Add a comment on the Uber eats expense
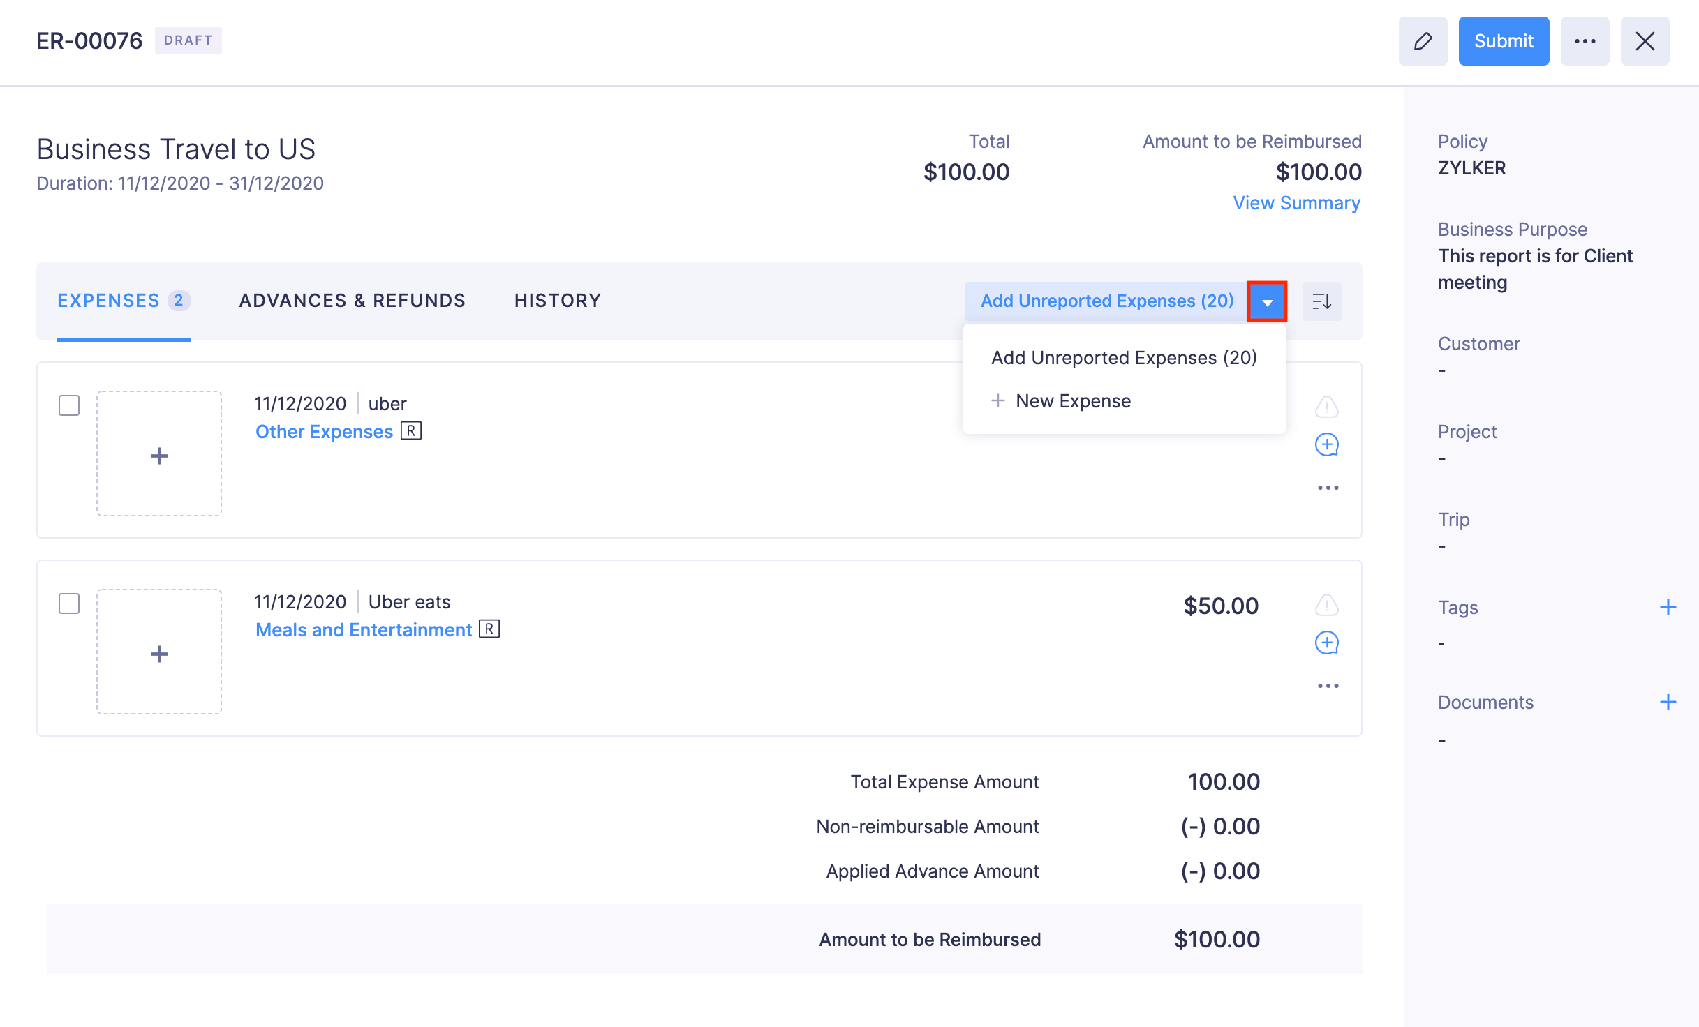The image size is (1699, 1027). click(1326, 643)
